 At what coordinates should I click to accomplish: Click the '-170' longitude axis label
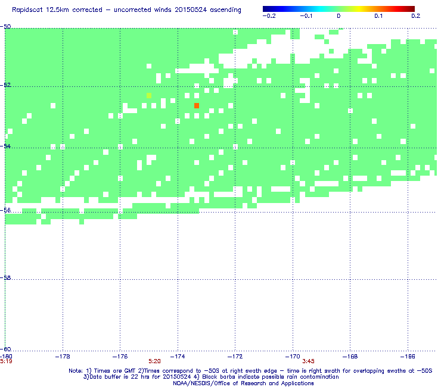(293, 357)
